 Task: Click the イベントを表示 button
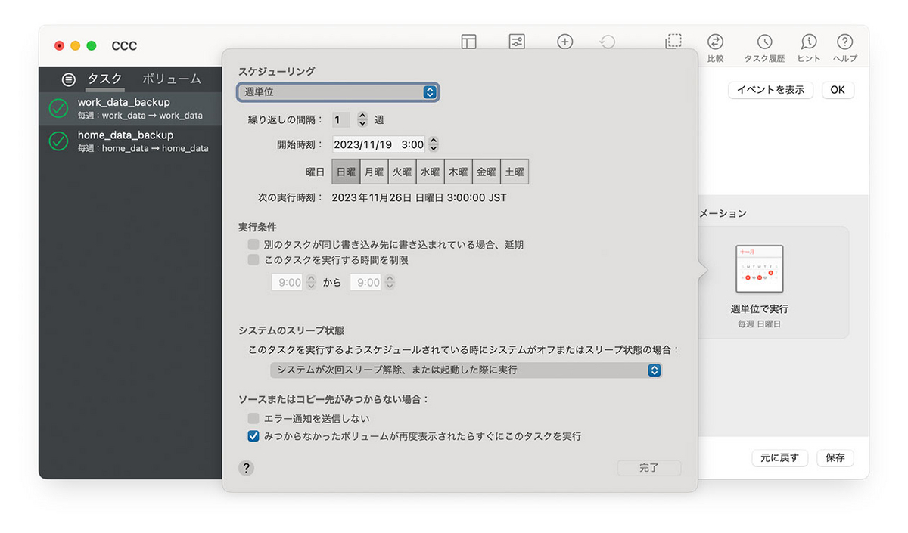770,90
